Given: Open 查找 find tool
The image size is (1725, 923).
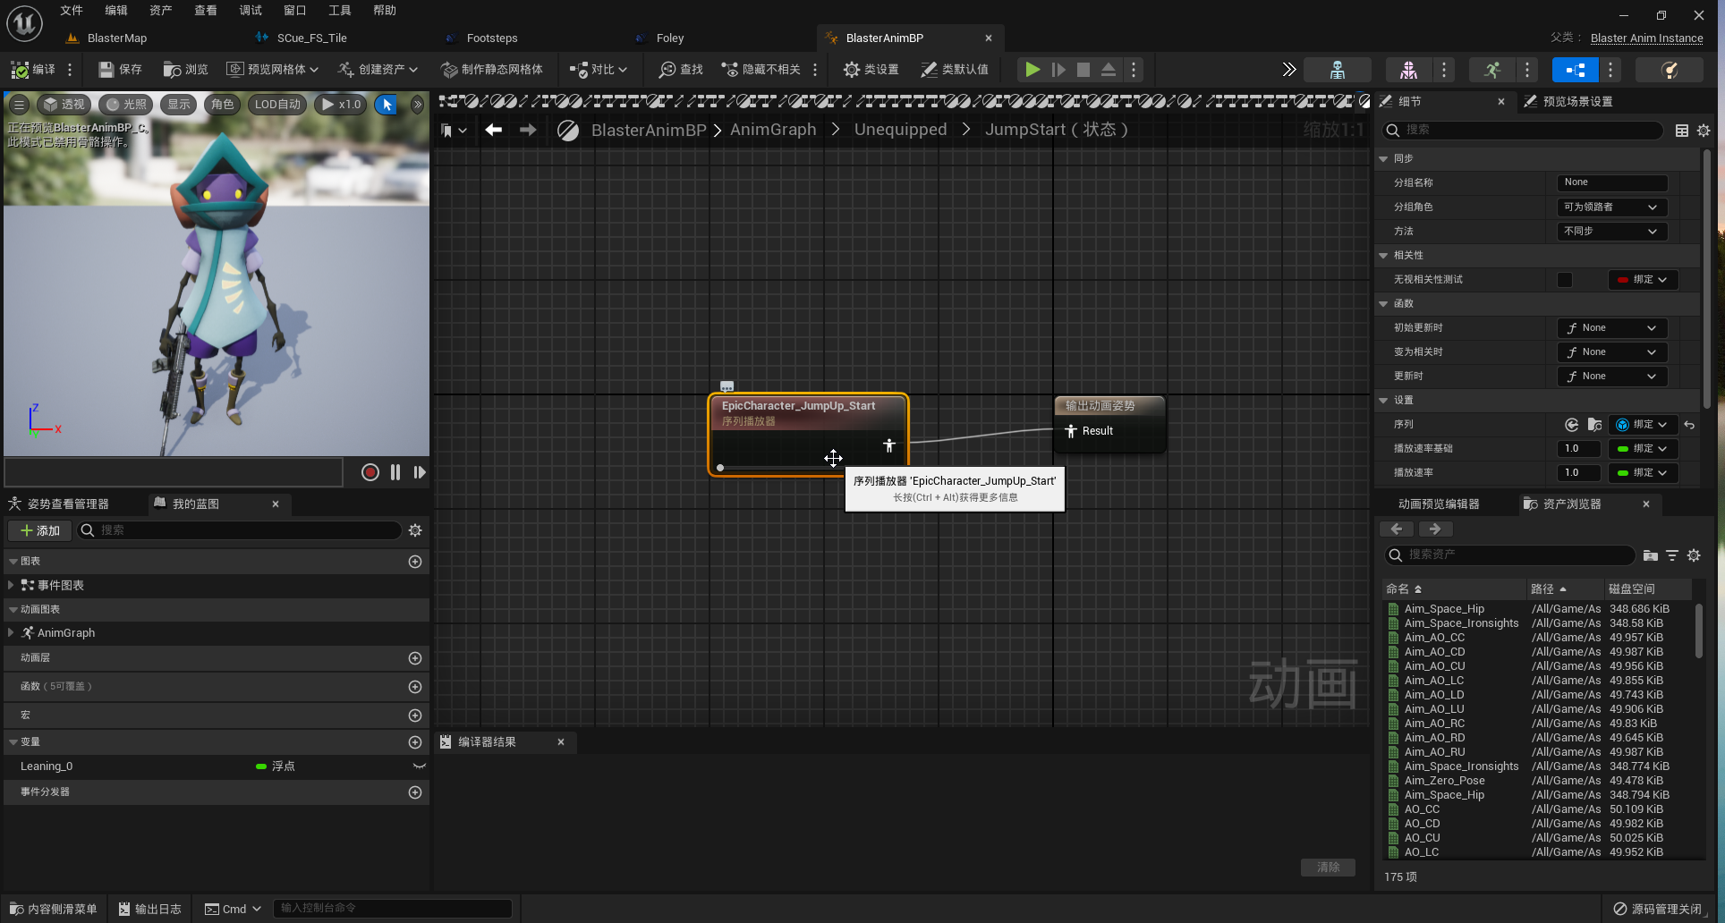Looking at the screenshot, I should pos(681,69).
